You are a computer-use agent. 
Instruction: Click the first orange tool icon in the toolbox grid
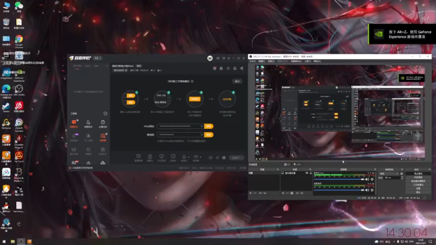74,122
